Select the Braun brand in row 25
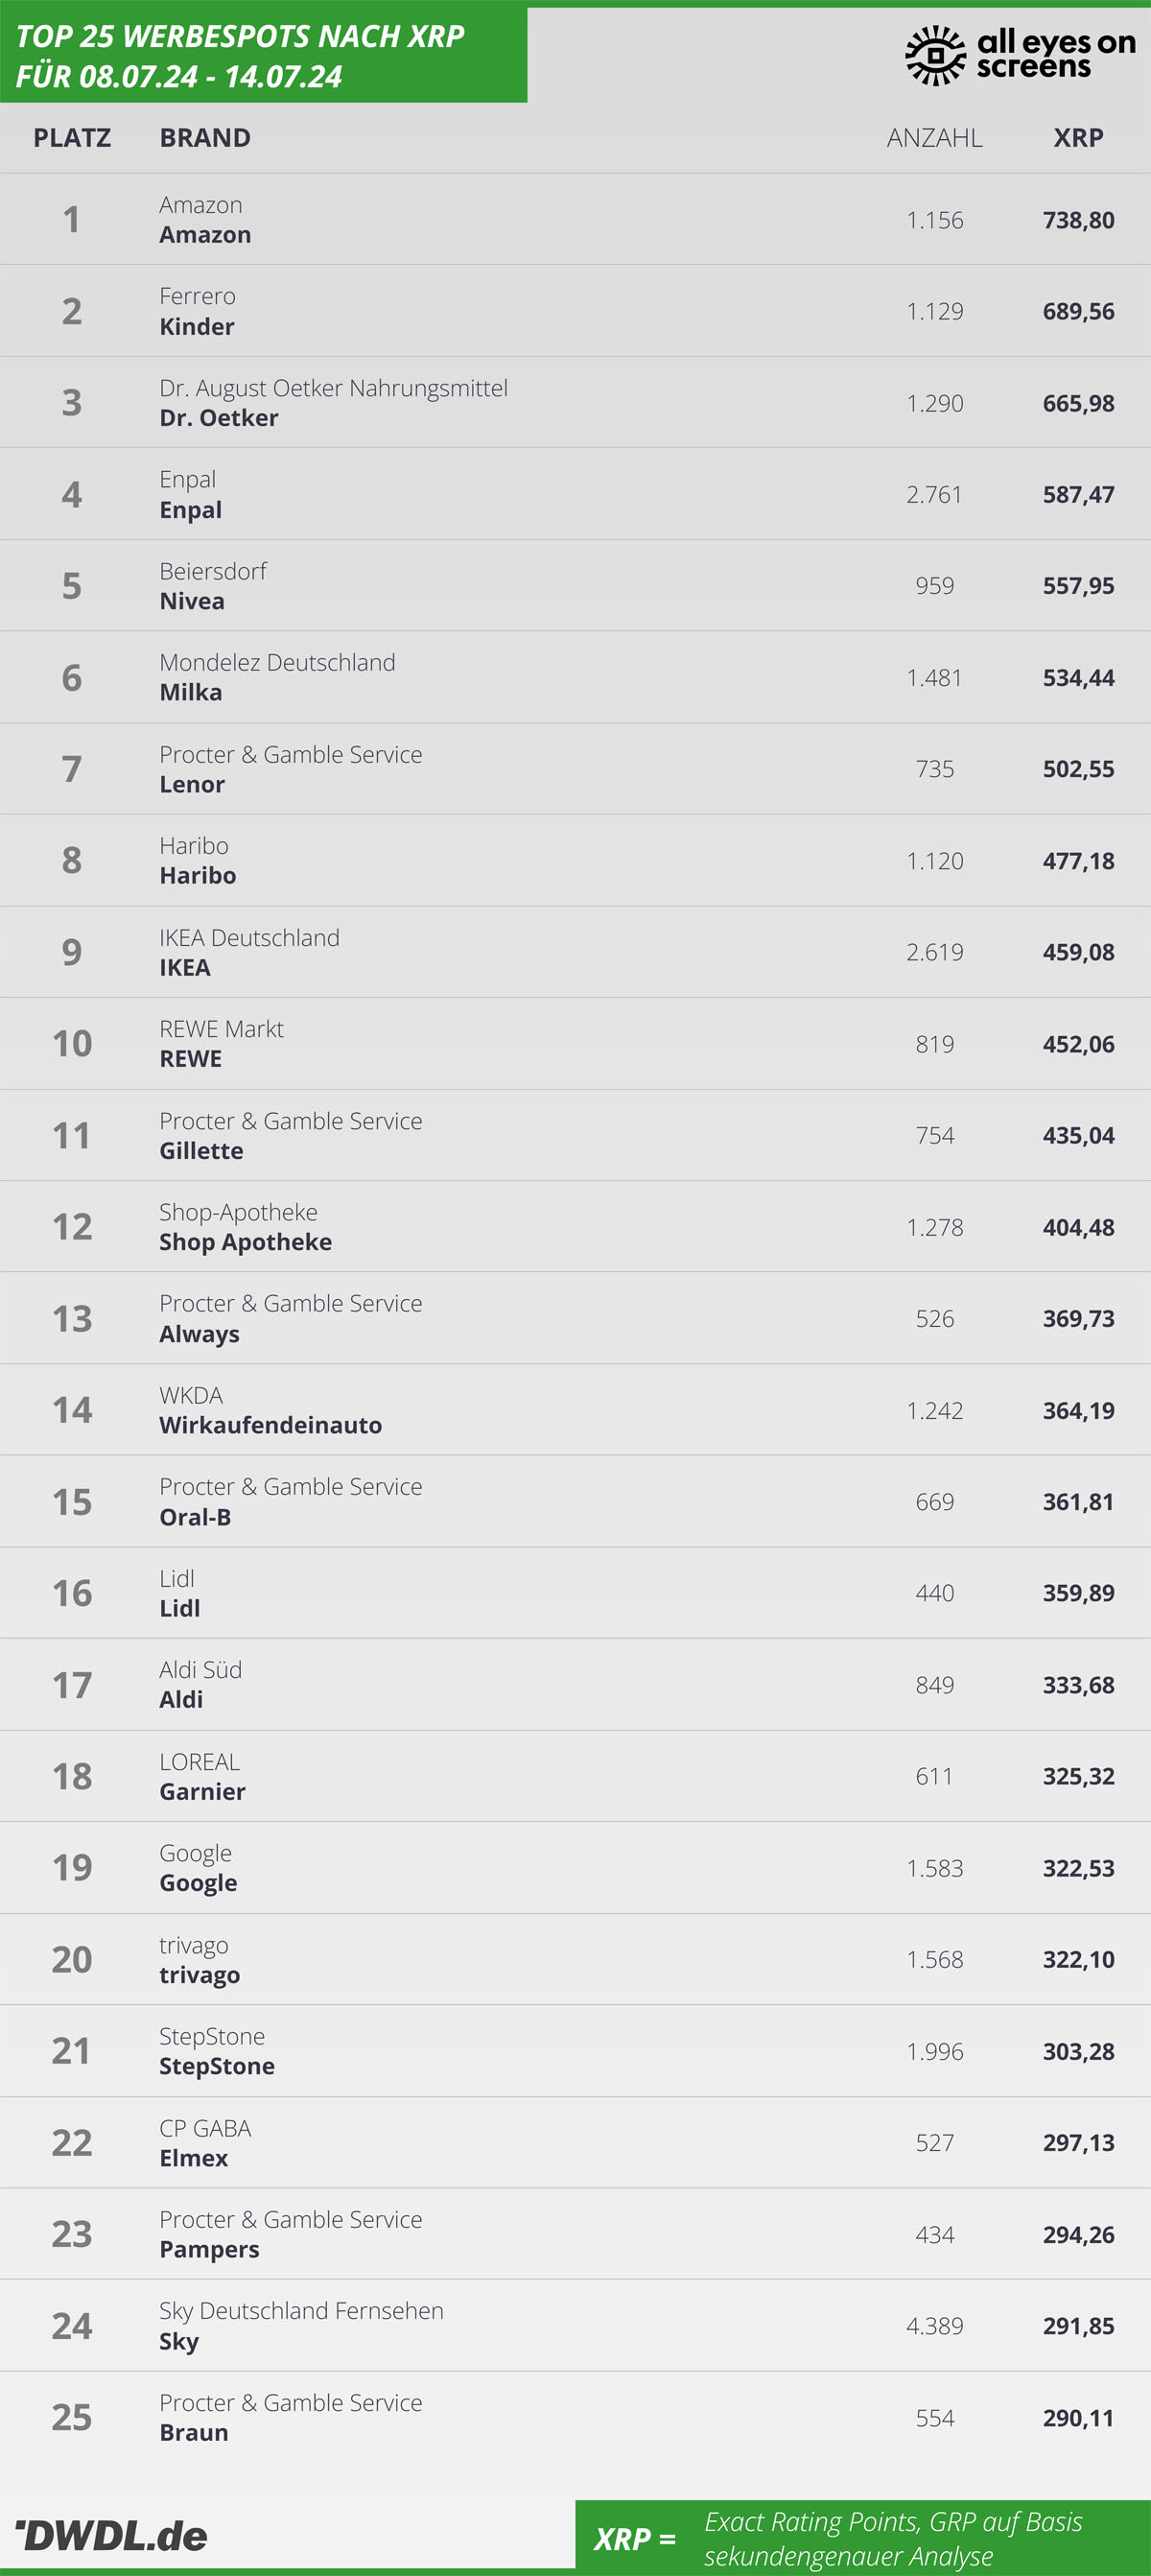1151x2576 pixels. click(194, 2433)
